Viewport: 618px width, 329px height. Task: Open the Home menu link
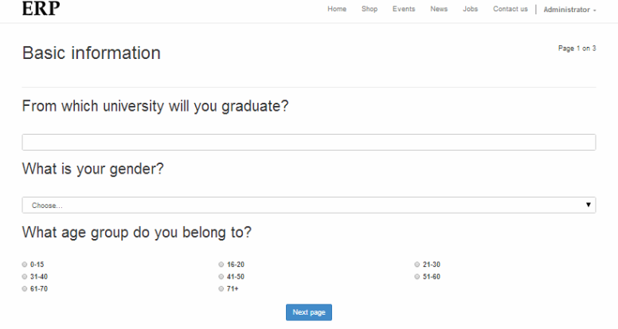point(337,9)
